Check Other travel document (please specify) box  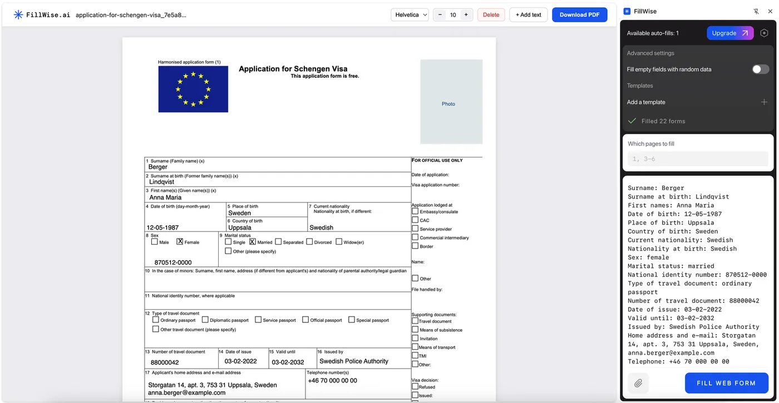(156, 329)
